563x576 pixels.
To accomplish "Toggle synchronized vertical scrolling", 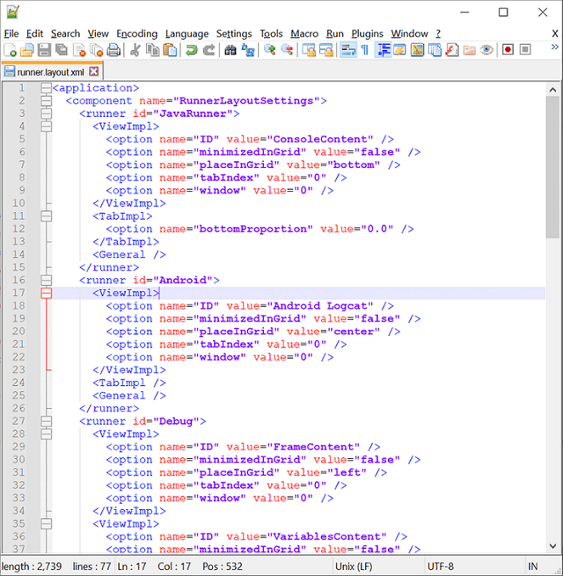I will click(309, 50).
